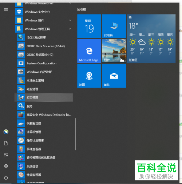Image resolution: width=182 pixels, height=184 pixels.
Task: Click the ODBC Data Sources (32-bit) icon
Action: [21, 46]
